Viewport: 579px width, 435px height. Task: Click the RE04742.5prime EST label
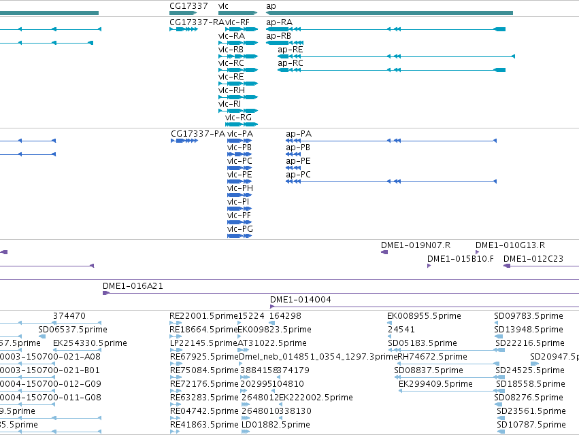click(204, 411)
